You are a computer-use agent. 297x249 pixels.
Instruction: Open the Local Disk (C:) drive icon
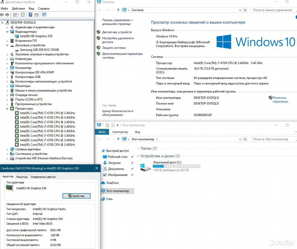[145, 167]
